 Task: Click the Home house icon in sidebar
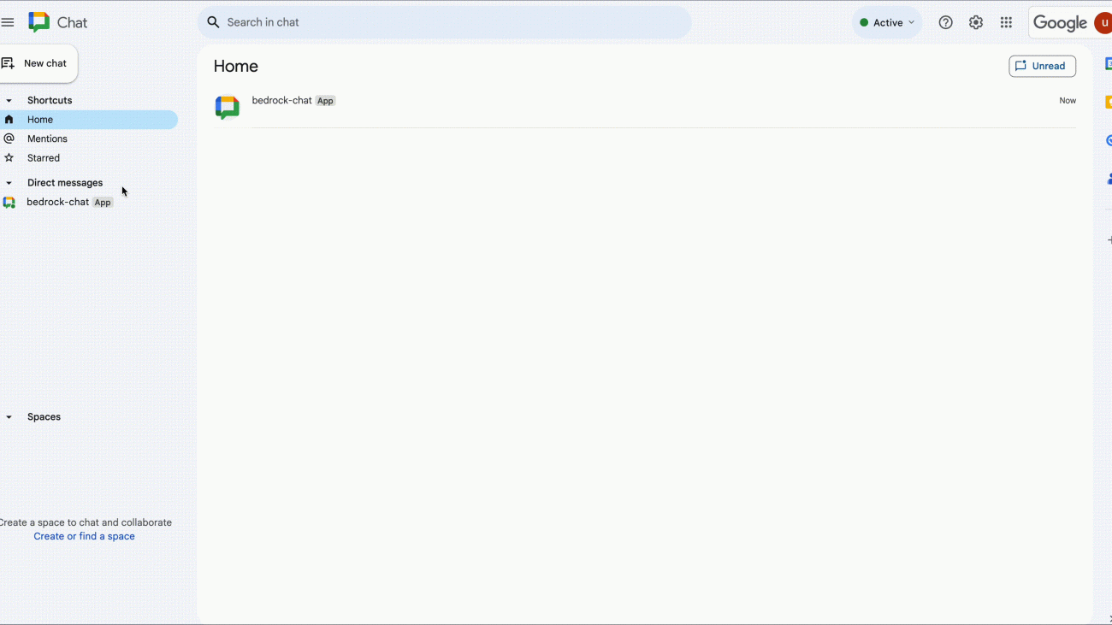pos(9,120)
